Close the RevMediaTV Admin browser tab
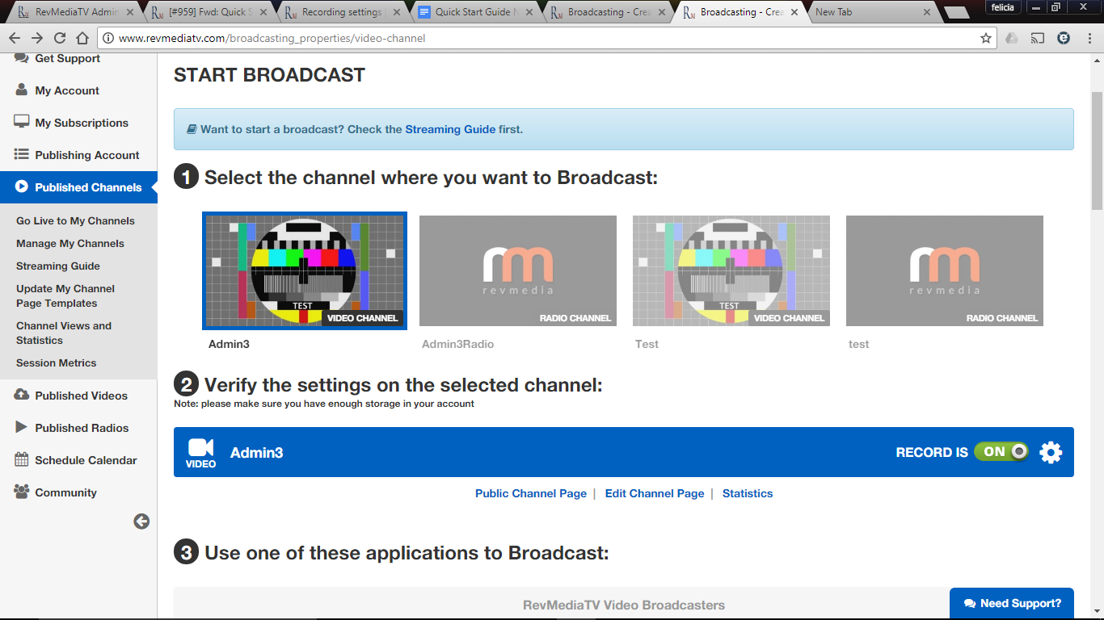1104x620 pixels. [131, 13]
